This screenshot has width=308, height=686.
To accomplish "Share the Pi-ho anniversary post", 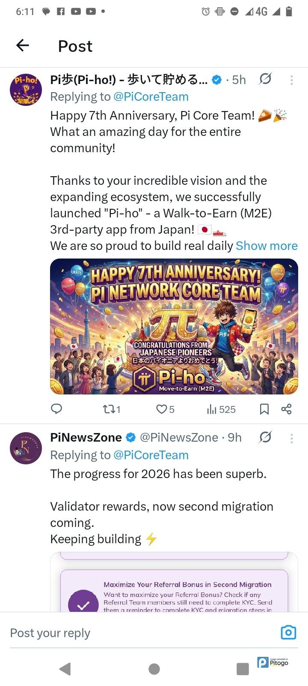I will [x=286, y=409].
